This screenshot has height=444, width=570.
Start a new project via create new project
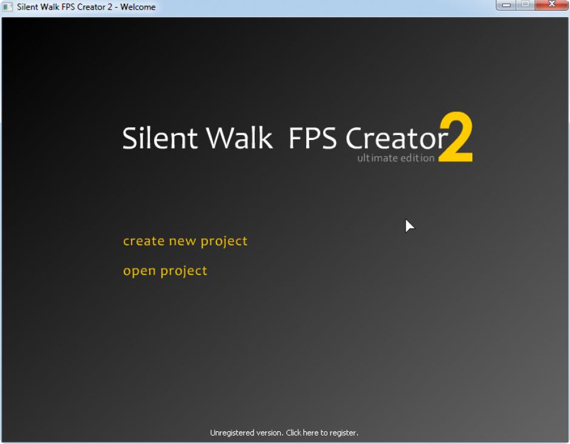point(185,242)
